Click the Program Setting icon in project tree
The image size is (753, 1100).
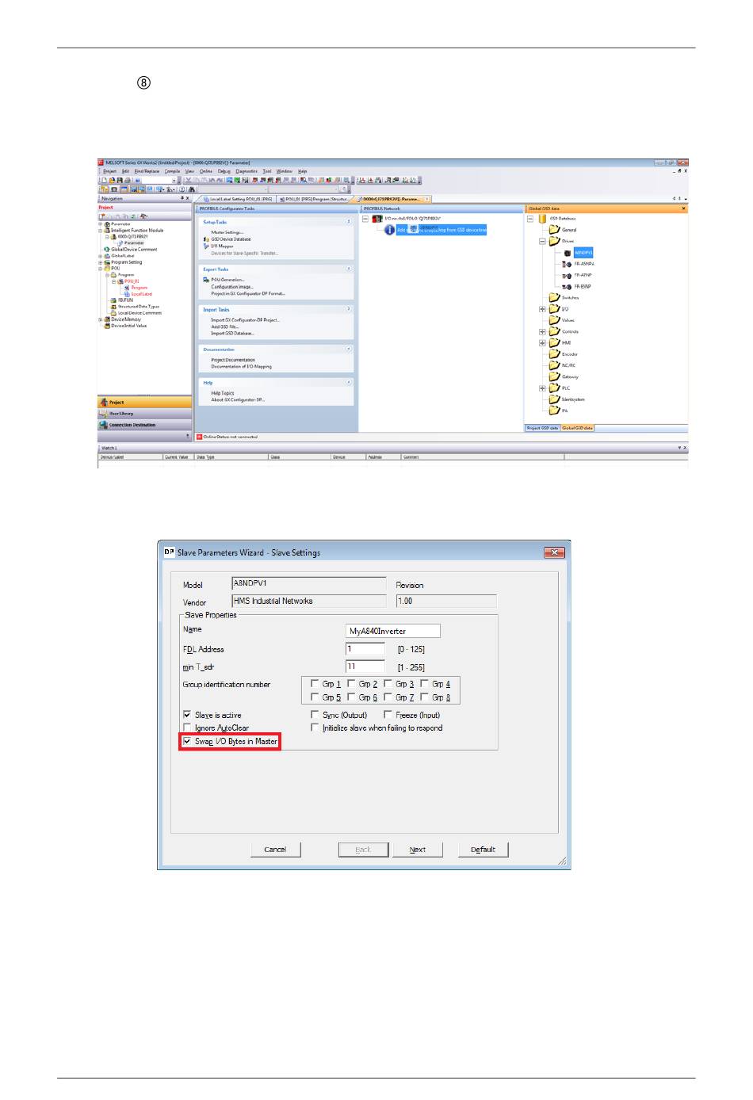[107, 262]
